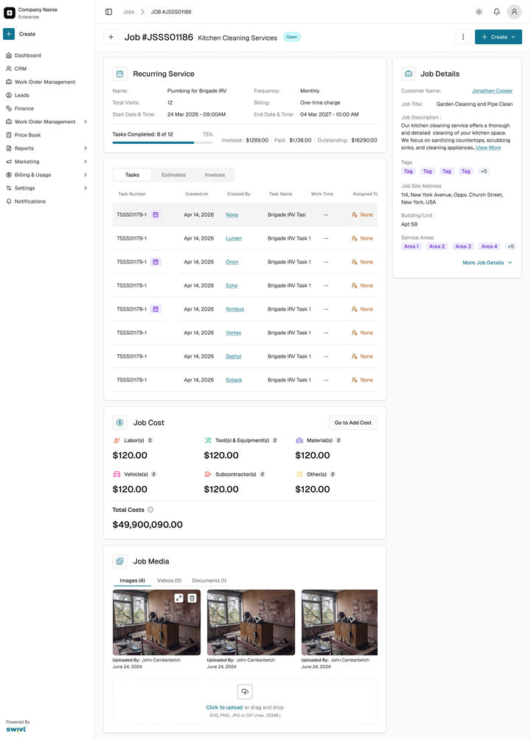Click the Open status badge
531x739 pixels.
(x=291, y=37)
